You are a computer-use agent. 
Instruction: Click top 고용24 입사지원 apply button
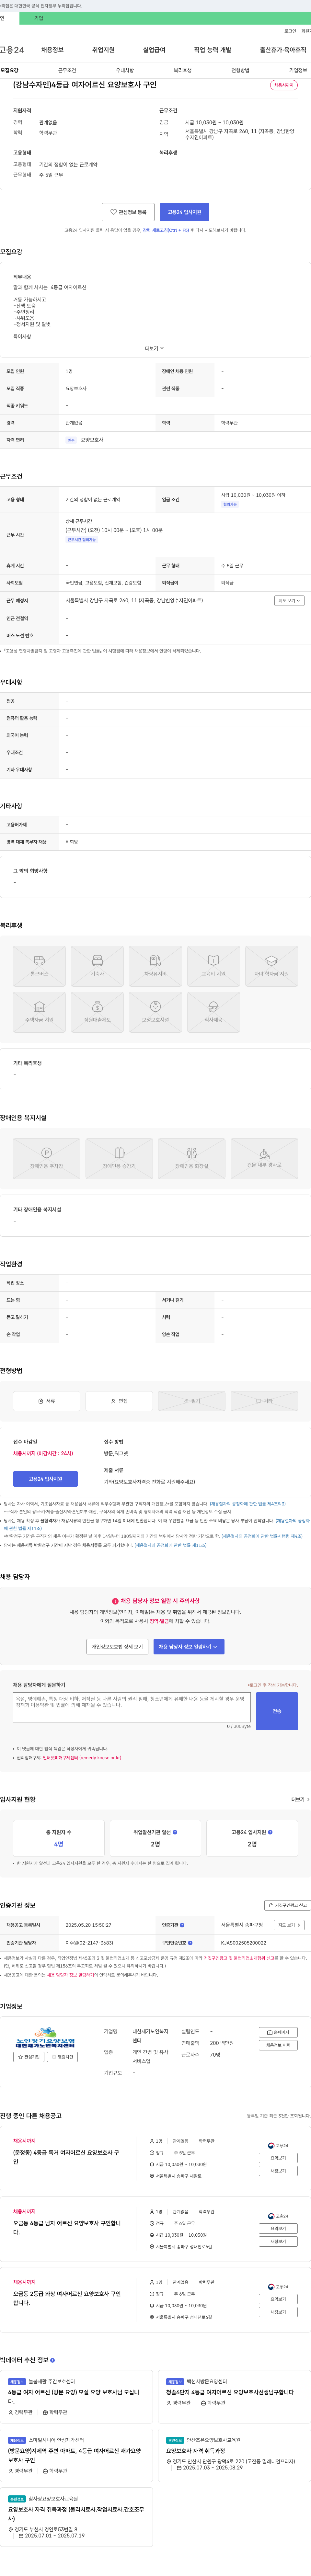coord(184,212)
